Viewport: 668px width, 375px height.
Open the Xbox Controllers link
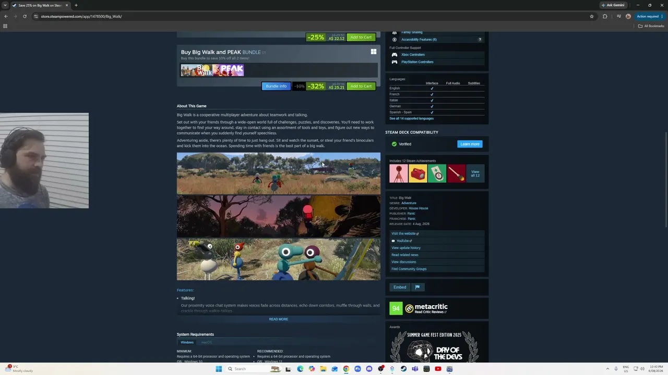[413, 55]
